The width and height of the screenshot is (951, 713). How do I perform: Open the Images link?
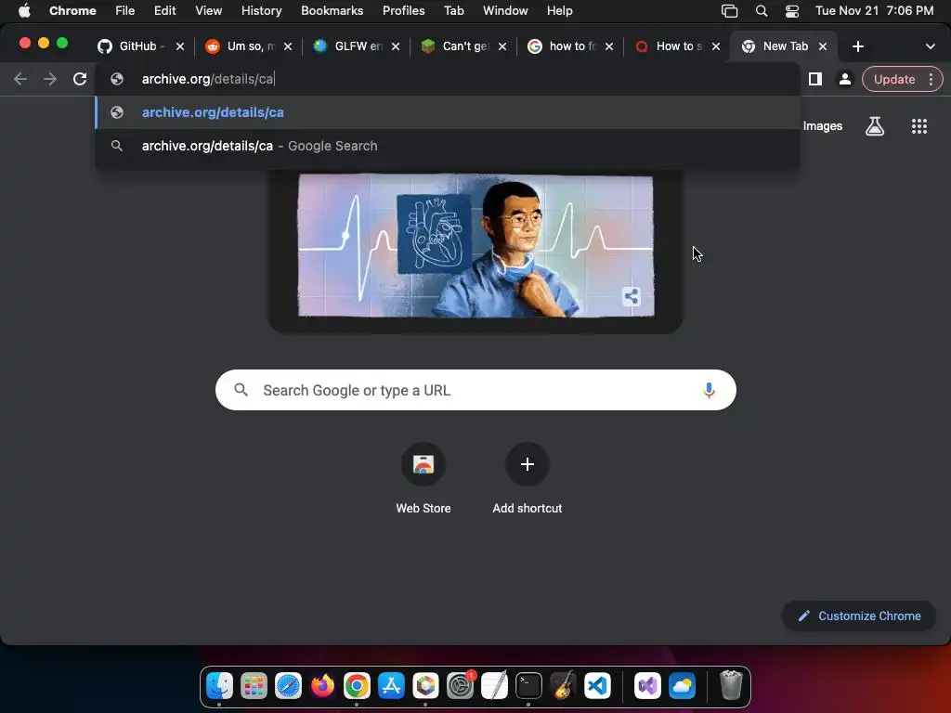pos(823,126)
